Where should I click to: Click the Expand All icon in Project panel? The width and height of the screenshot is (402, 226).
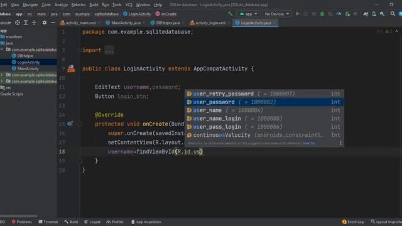(x=26, y=23)
